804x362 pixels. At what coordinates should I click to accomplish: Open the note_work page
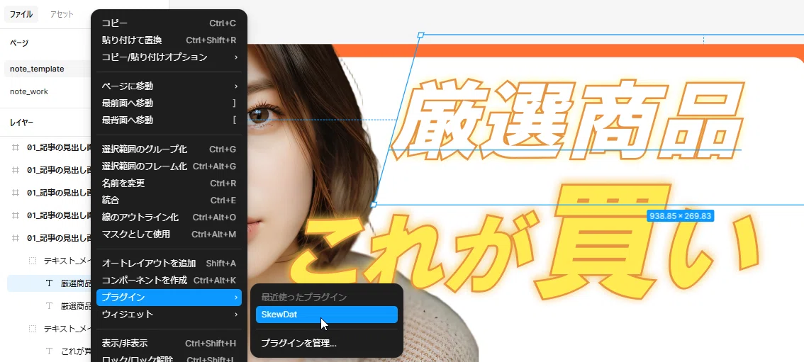coord(29,91)
